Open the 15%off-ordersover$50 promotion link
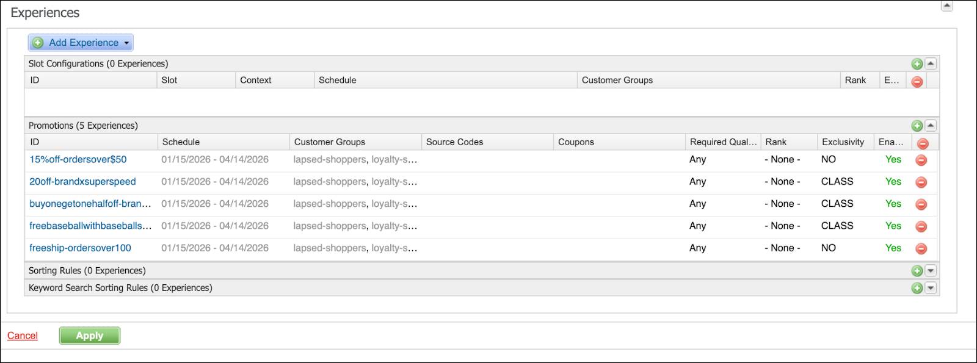 tap(78, 159)
